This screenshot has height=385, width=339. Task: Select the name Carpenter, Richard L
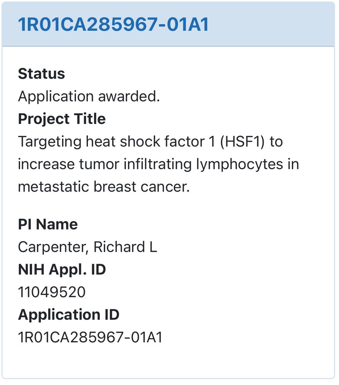pyautogui.click(x=87, y=247)
